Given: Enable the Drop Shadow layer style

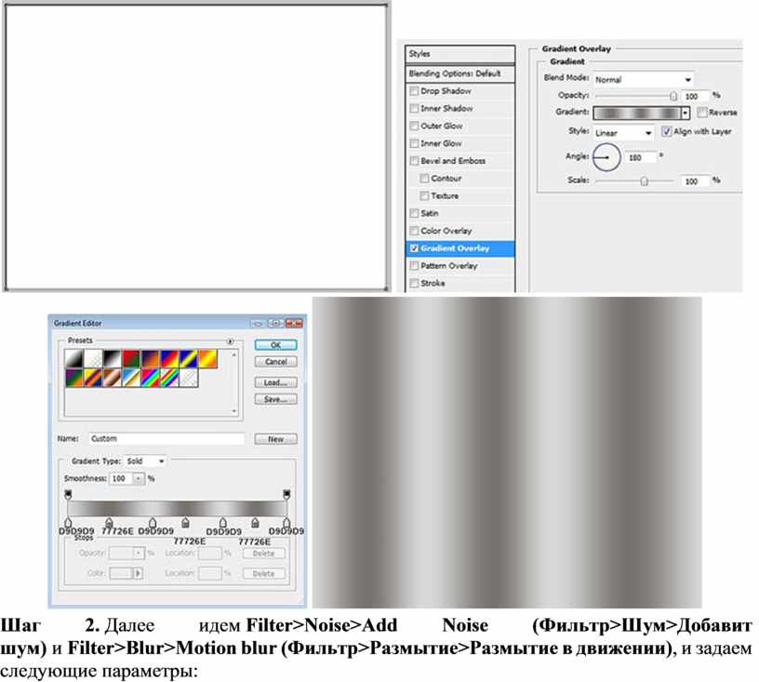Looking at the screenshot, I should coord(414,91).
